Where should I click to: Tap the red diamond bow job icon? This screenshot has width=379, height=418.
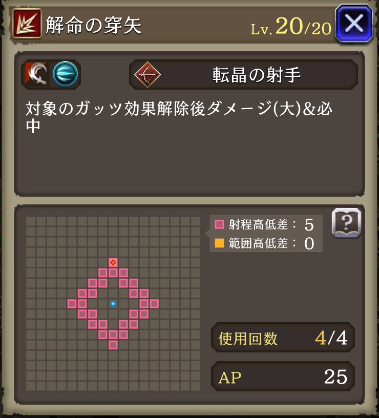tap(148, 75)
